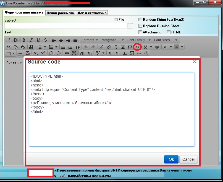Viewport: 223px width, 182px height.
Task: Set right-to-left text direction
Action: coord(90,53)
